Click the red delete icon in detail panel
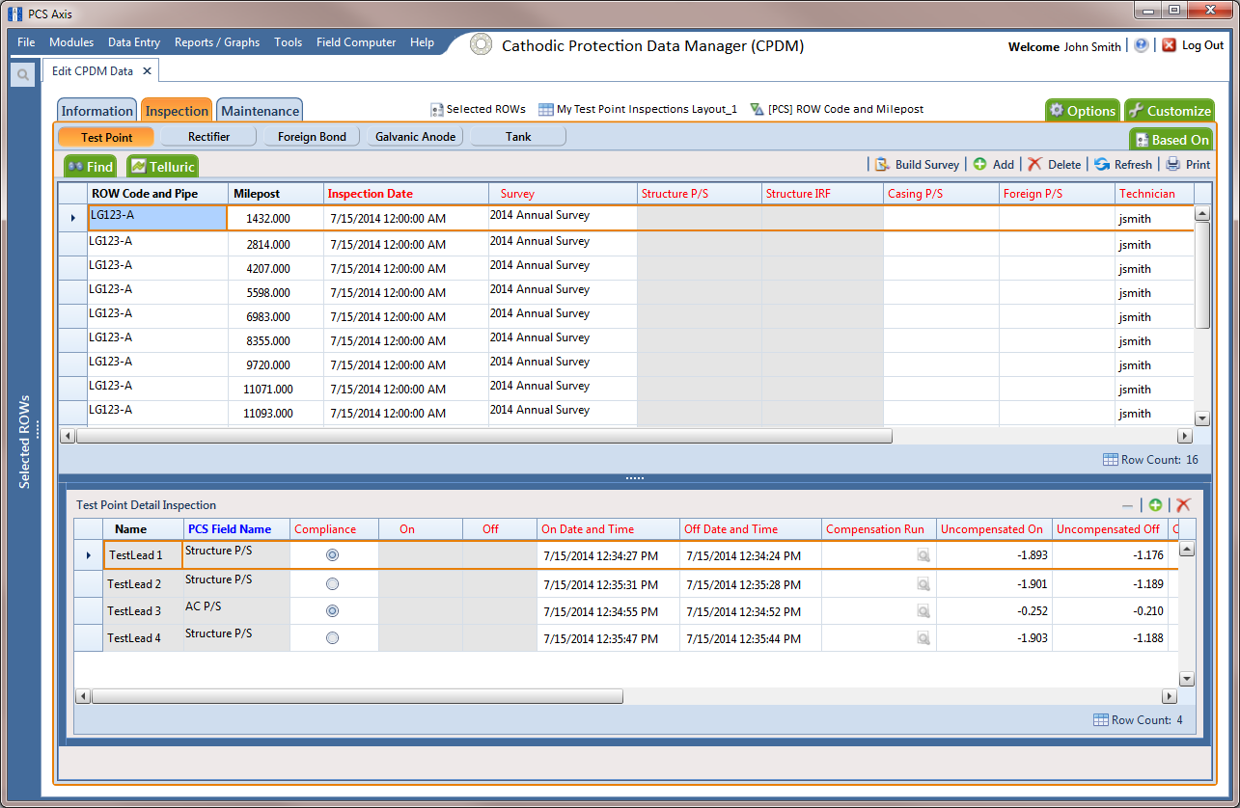 pyautogui.click(x=1183, y=505)
